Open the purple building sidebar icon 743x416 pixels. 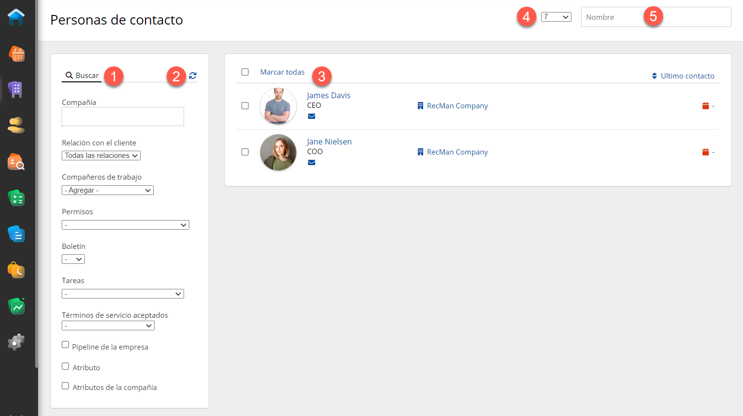[x=16, y=90]
